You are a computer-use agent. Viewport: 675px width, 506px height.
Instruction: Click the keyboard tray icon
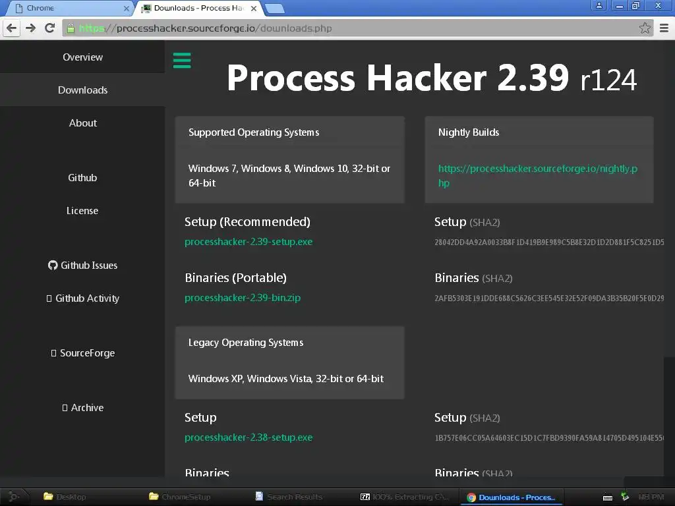[x=607, y=497]
